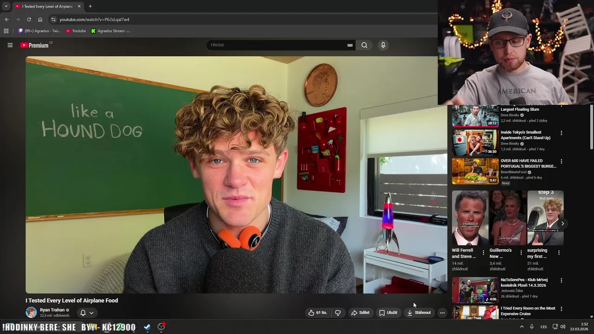Open the apps grid in bookmarks bar
The height and width of the screenshot is (334, 594).
click(x=6, y=31)
